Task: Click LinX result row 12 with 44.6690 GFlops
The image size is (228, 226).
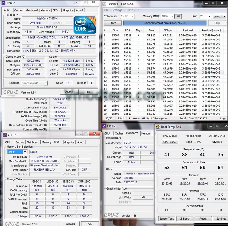Action: coord(163,81)
